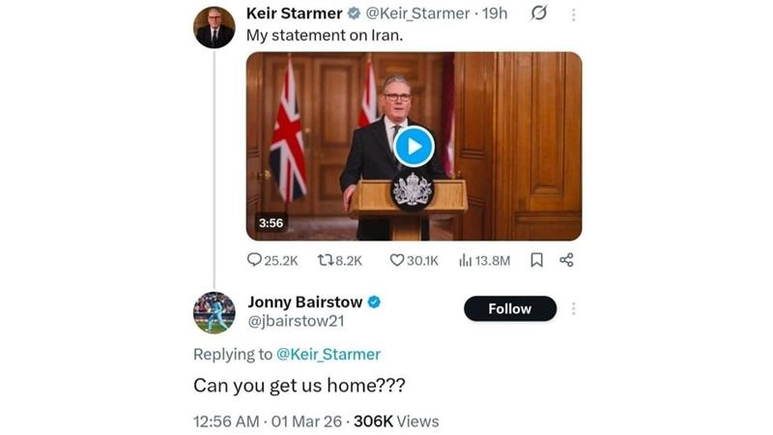This screenshot has width=773, height=435.
Task: Open replies on Keir Starmer's post
Action: coord(272,260)
